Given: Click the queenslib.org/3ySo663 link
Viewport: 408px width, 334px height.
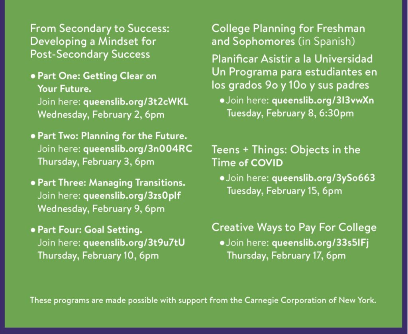Looking at the screenshot, I should click(323, 178).
